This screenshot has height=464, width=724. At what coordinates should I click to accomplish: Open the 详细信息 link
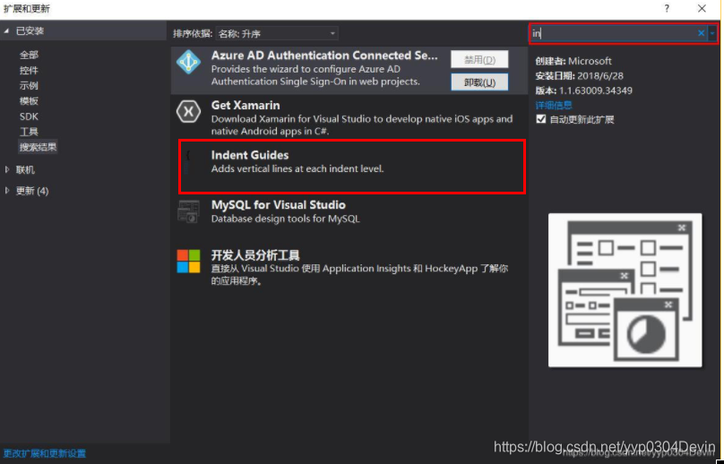(x=554, y=106)
